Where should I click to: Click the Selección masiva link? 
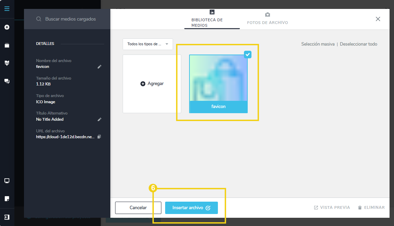tap(318, 44)
